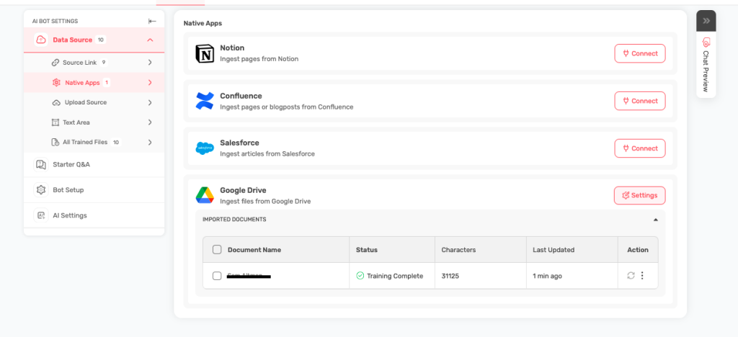This screenshot has width=738, height=337.
Task: Click 'Ingest articles from Salesforce' description
Action: click(x=267, y=153)
